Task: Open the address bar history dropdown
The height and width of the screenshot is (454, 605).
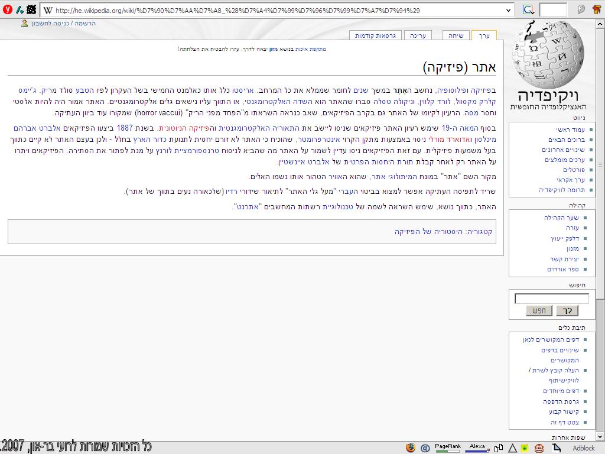Action: pos(508,11)
